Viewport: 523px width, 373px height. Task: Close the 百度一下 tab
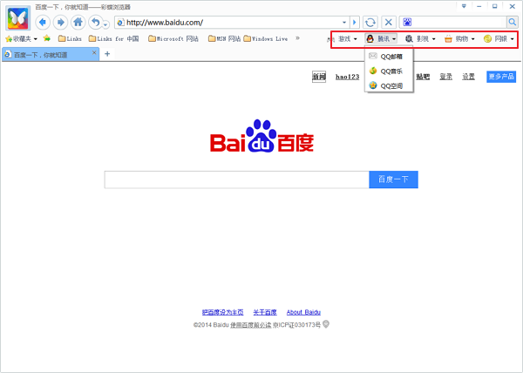[x=94, y=52]
